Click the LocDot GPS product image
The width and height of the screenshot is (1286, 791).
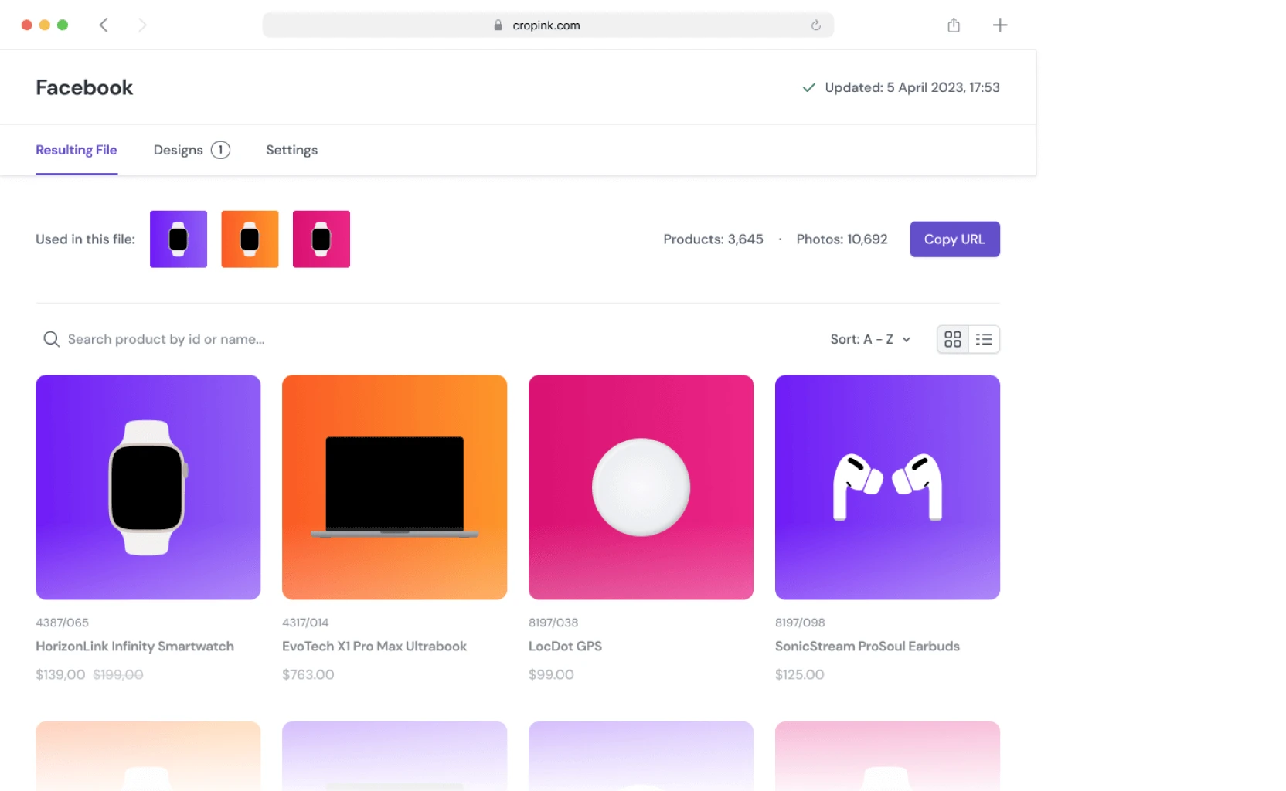pos(641,487)
